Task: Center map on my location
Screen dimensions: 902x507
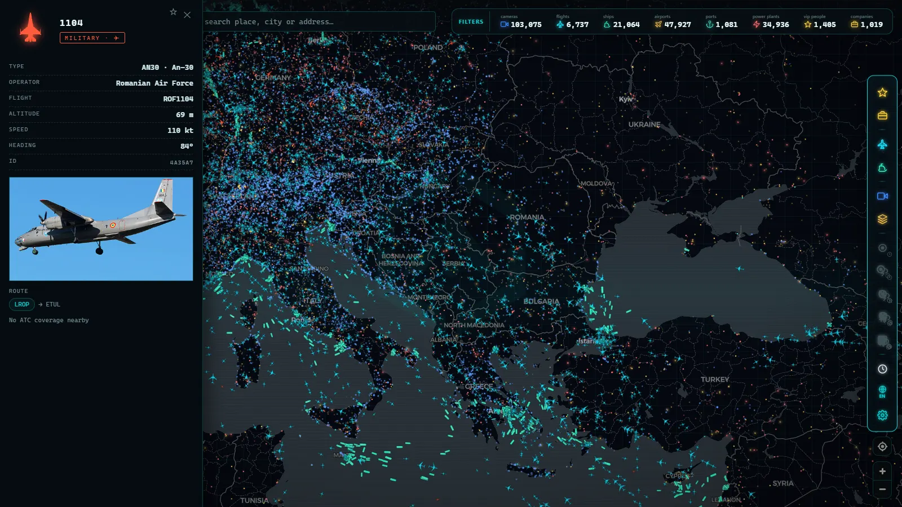Action: coord(882,447)
